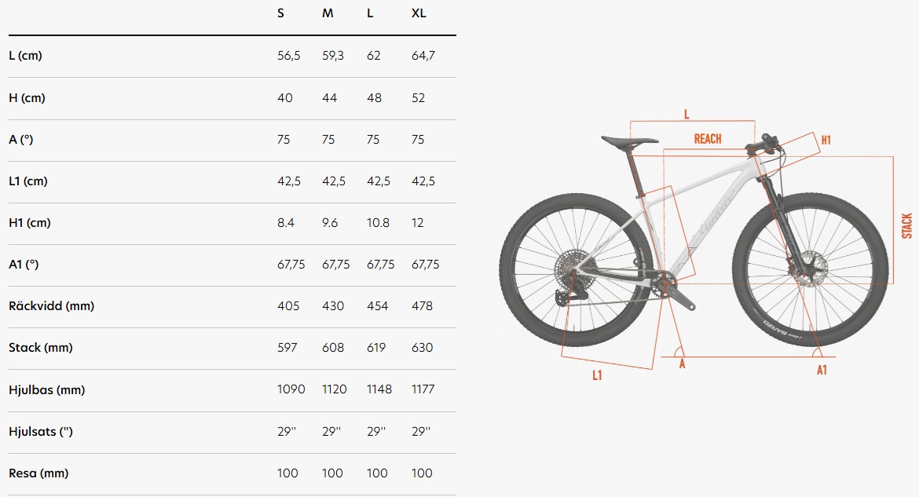Click the STACK label beside front wheel
This screenshot has width=919, height=497.
[906, 225]
